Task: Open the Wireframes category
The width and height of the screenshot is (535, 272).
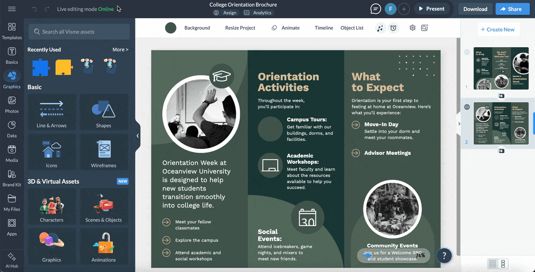Action: (103, 152)
